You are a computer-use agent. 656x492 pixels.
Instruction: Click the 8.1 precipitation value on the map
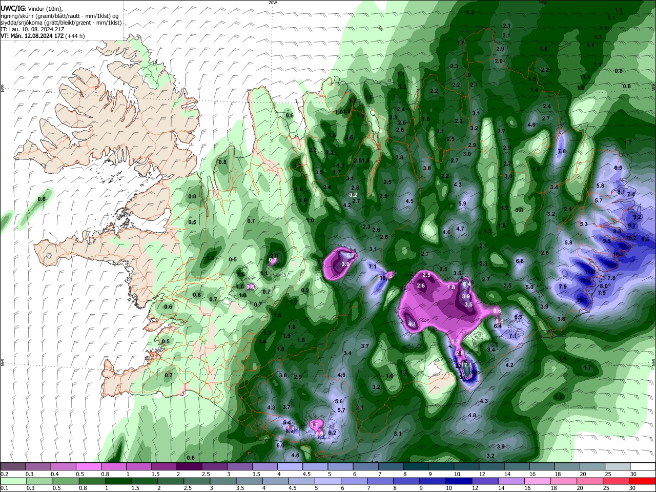(621, 192)
